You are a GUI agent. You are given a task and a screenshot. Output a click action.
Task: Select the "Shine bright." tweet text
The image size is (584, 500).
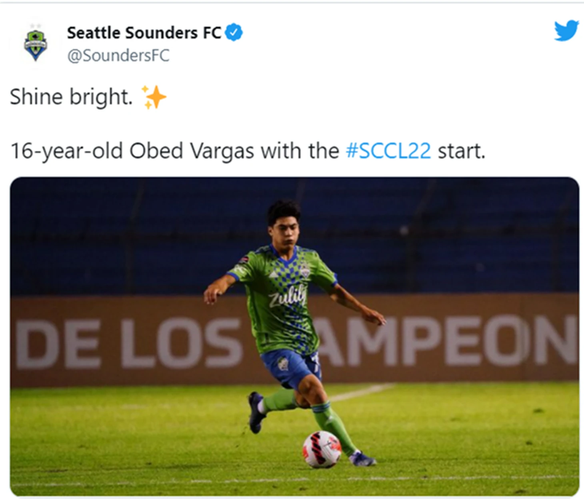tap(71, 97)
